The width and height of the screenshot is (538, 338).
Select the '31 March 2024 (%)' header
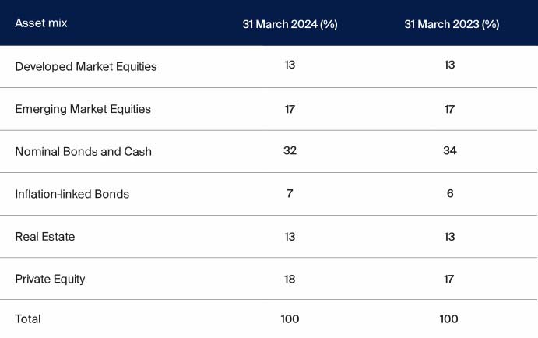[x=290, y=24]
